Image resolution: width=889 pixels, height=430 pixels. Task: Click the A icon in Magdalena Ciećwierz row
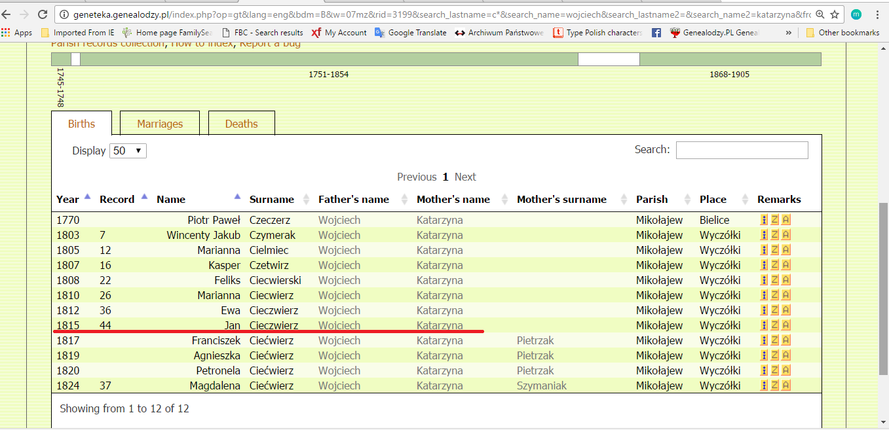coord(786,385)
